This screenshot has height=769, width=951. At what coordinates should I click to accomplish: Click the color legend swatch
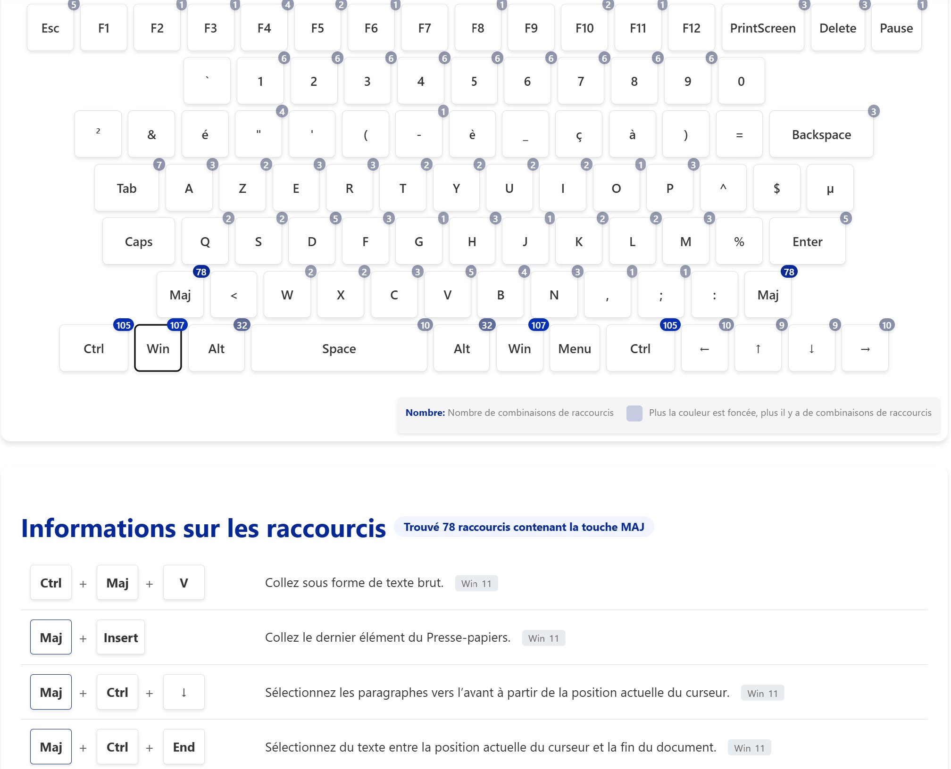(634, 413)
